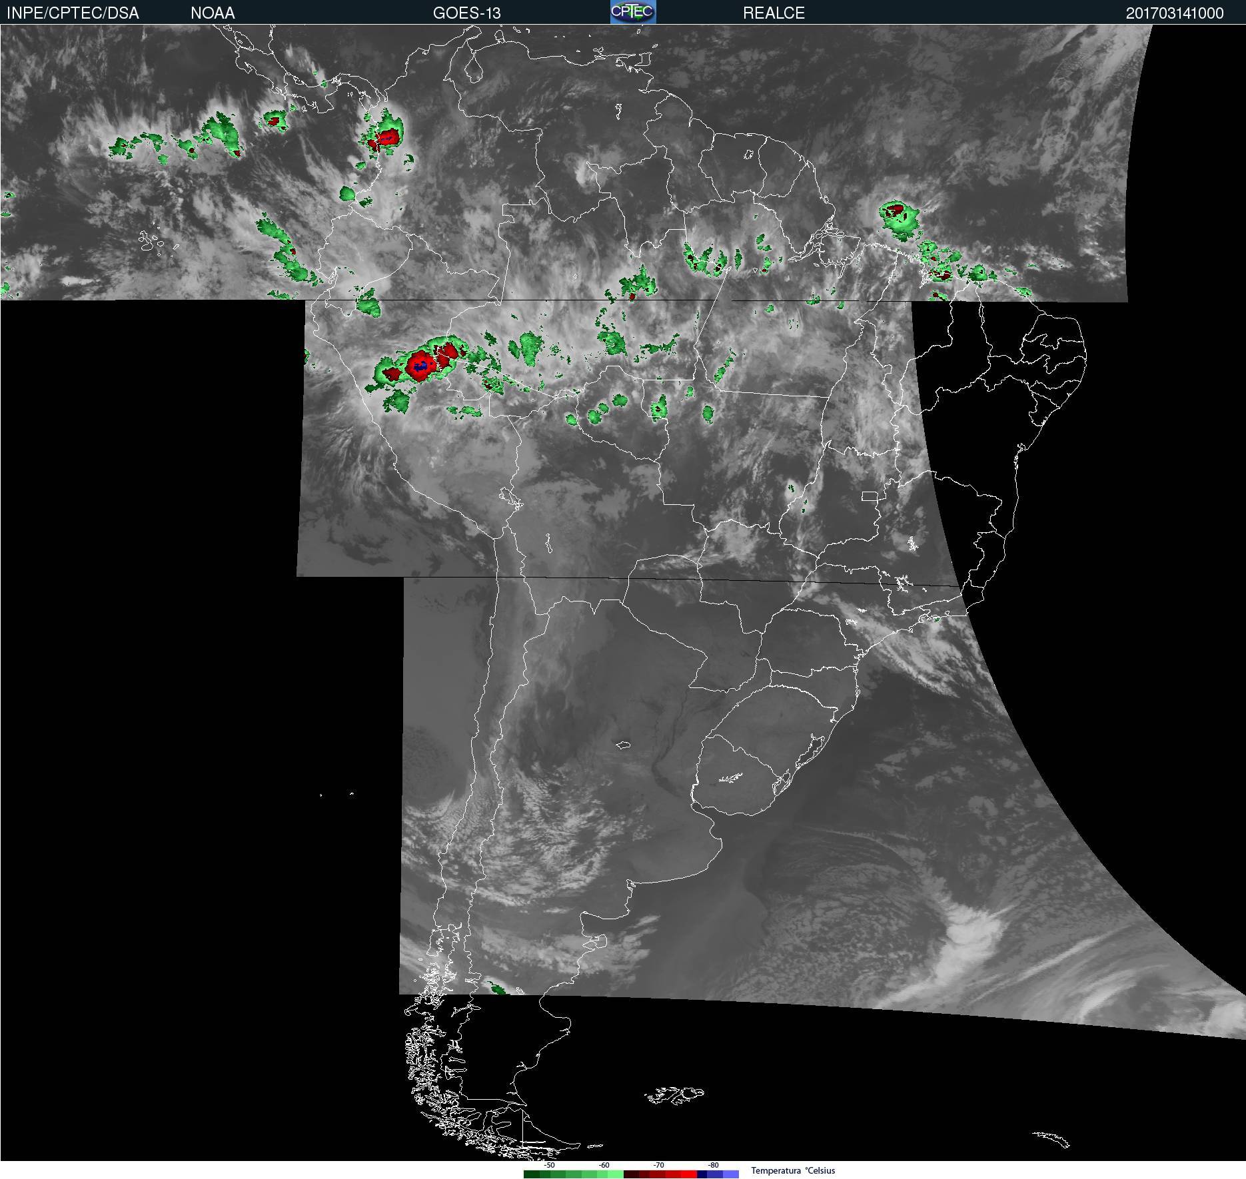Pick the navy blue legend swatch
The height and width of the screenshot is (1179, 1246).
(702, 1174)
